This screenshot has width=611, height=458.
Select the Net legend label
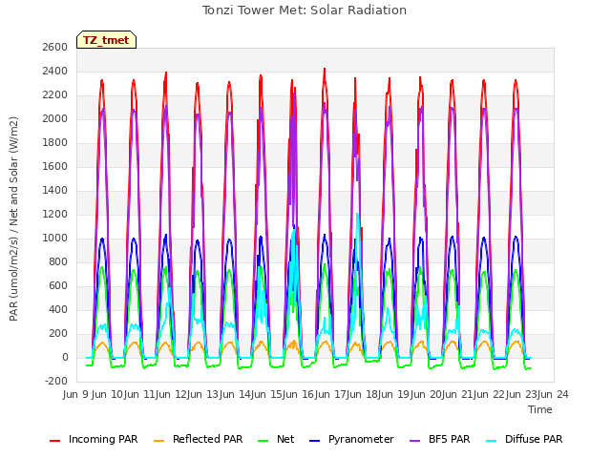[285, 439]
